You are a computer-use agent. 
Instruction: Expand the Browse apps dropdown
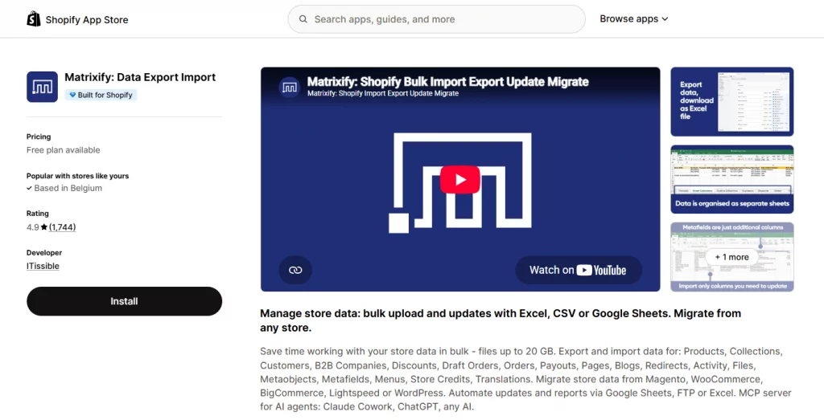click(634, 19)
